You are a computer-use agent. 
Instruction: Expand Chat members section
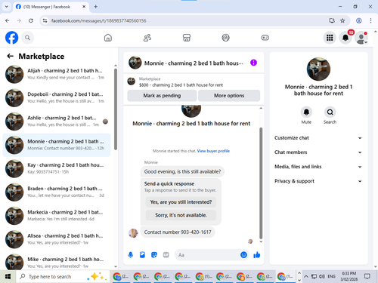point(318,152)
